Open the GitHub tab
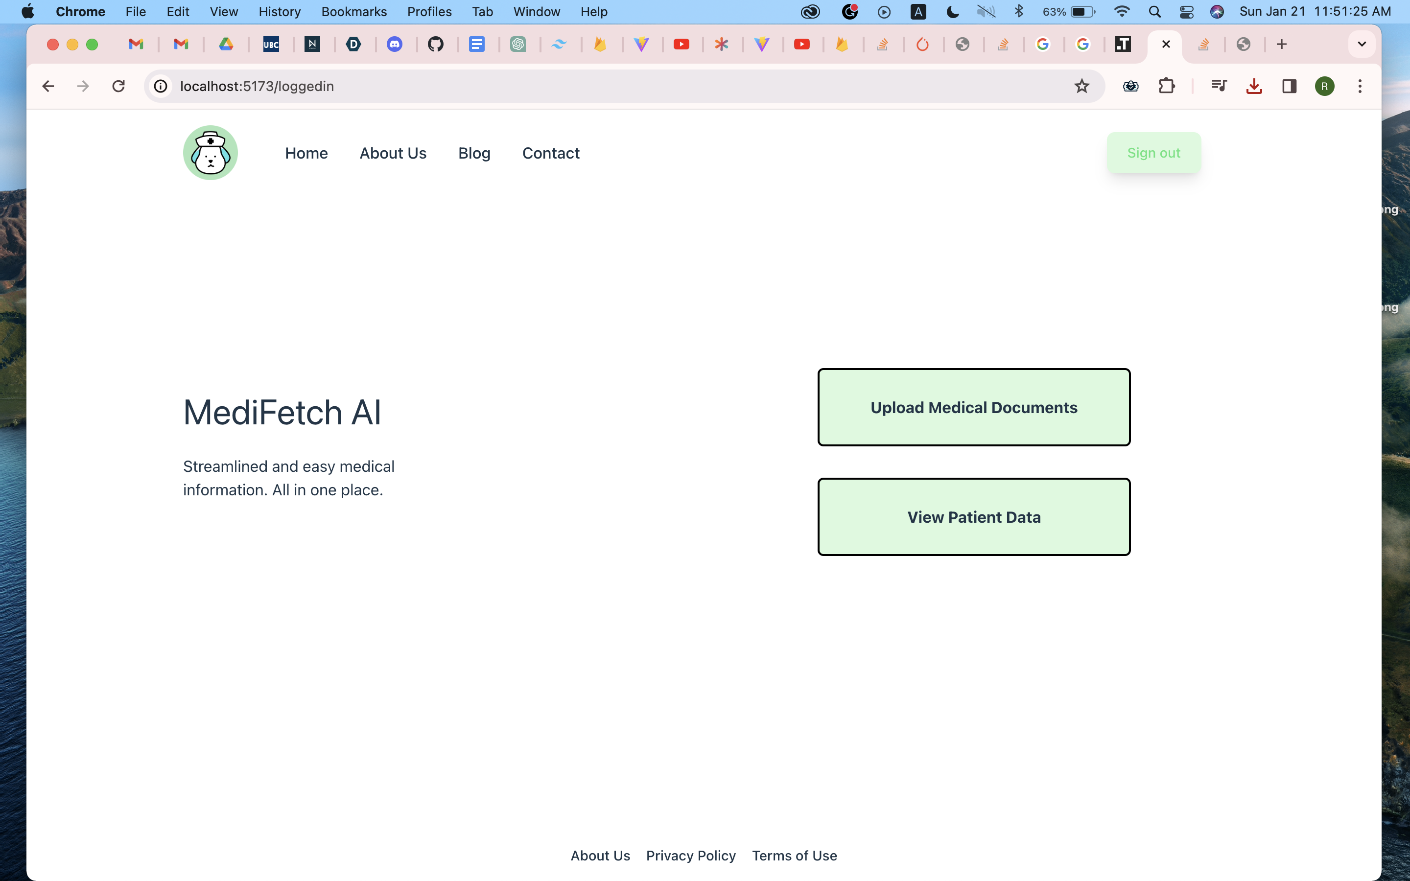The height and width of the screenshot is (881, 1410). [x=435, y=44]
